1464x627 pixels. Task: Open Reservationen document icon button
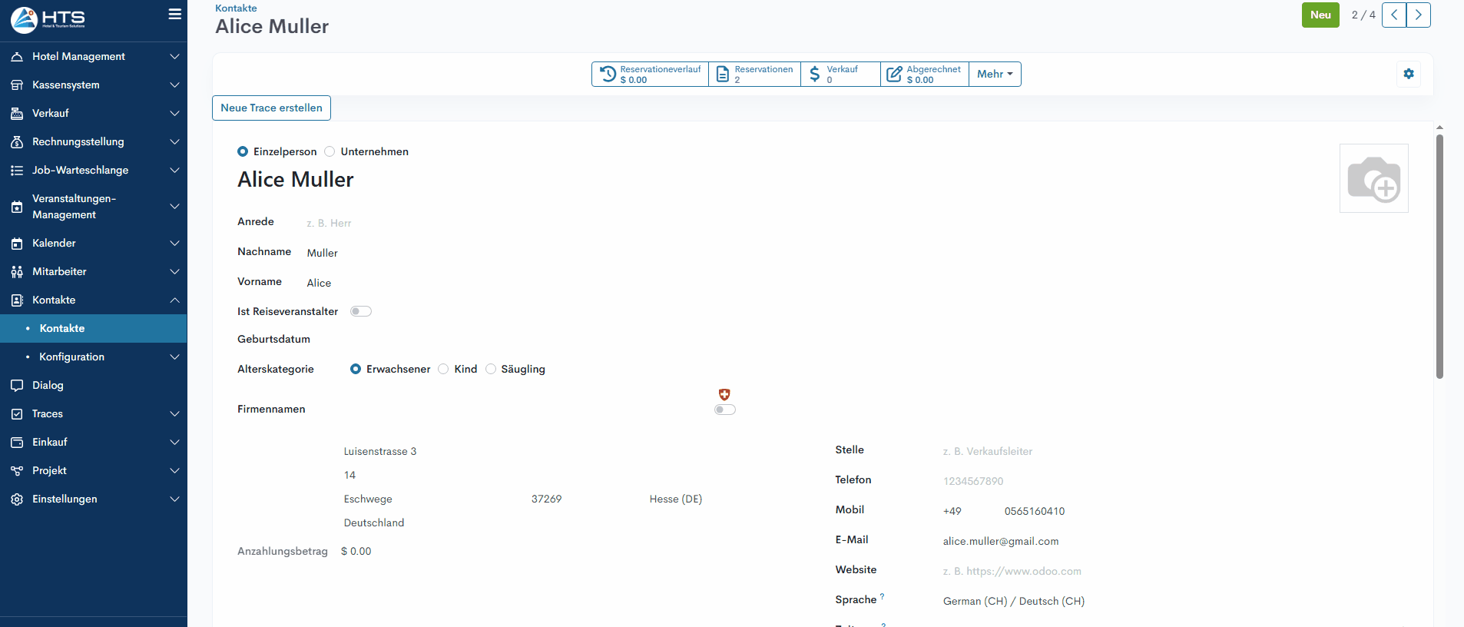722,74
